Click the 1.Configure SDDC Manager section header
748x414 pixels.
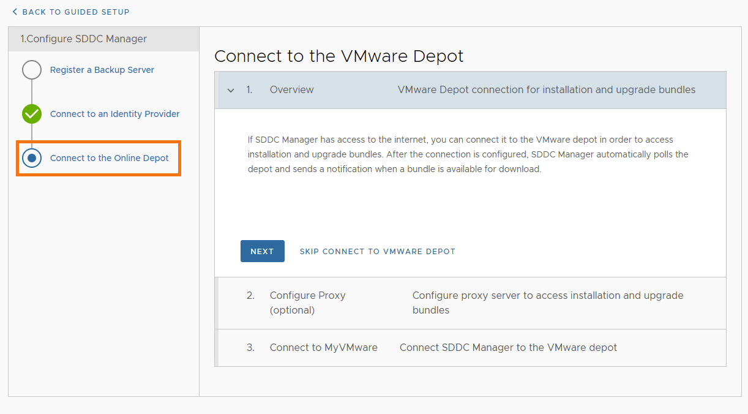tap(85, 39)
